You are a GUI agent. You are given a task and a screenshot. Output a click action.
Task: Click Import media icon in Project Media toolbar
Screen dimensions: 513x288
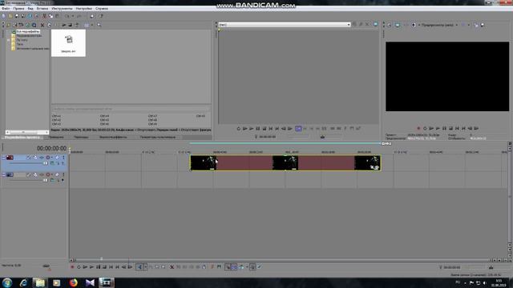[9, 25]
